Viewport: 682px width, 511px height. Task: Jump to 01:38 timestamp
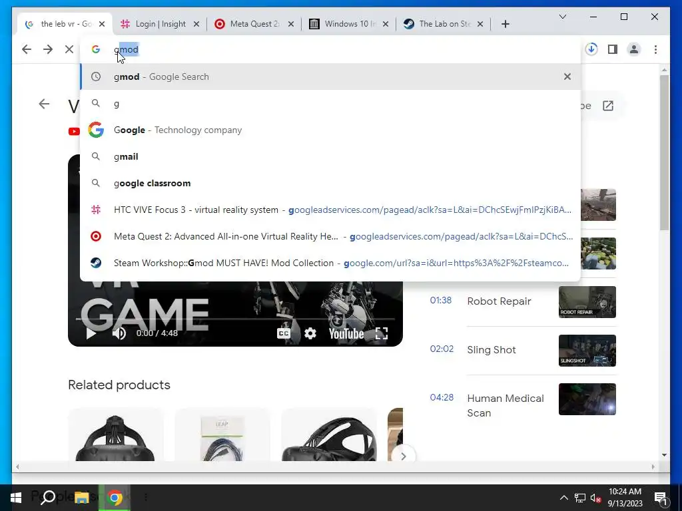(x=441, y=300)
